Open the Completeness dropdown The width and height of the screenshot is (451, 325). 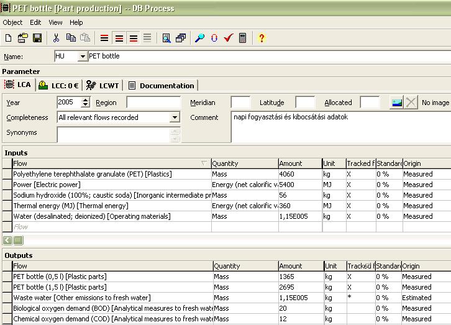pos(175,117)
